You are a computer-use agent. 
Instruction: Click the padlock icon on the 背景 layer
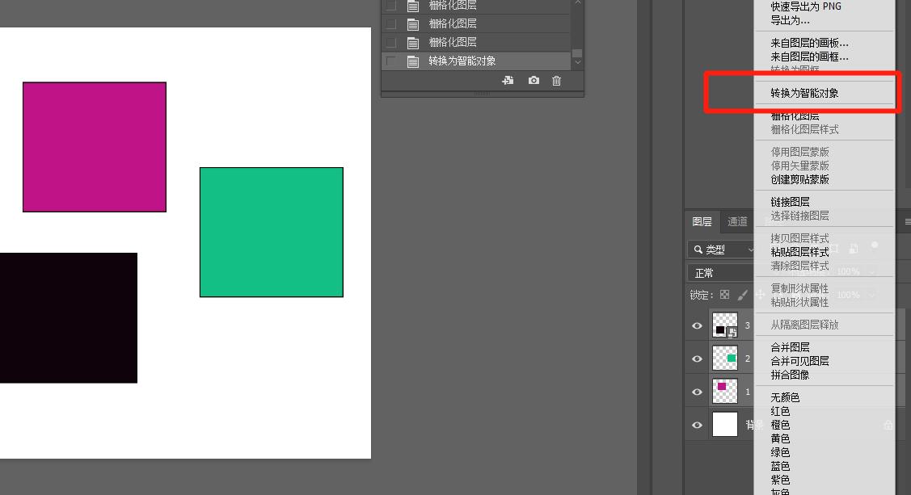(888, 425)
